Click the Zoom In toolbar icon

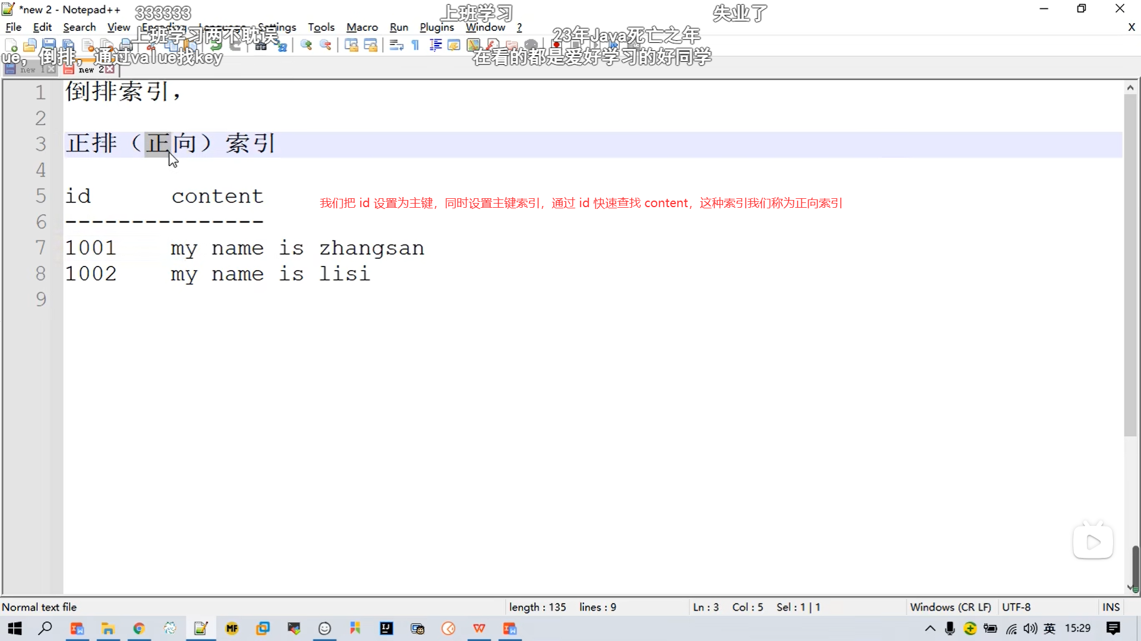point(306,45)
